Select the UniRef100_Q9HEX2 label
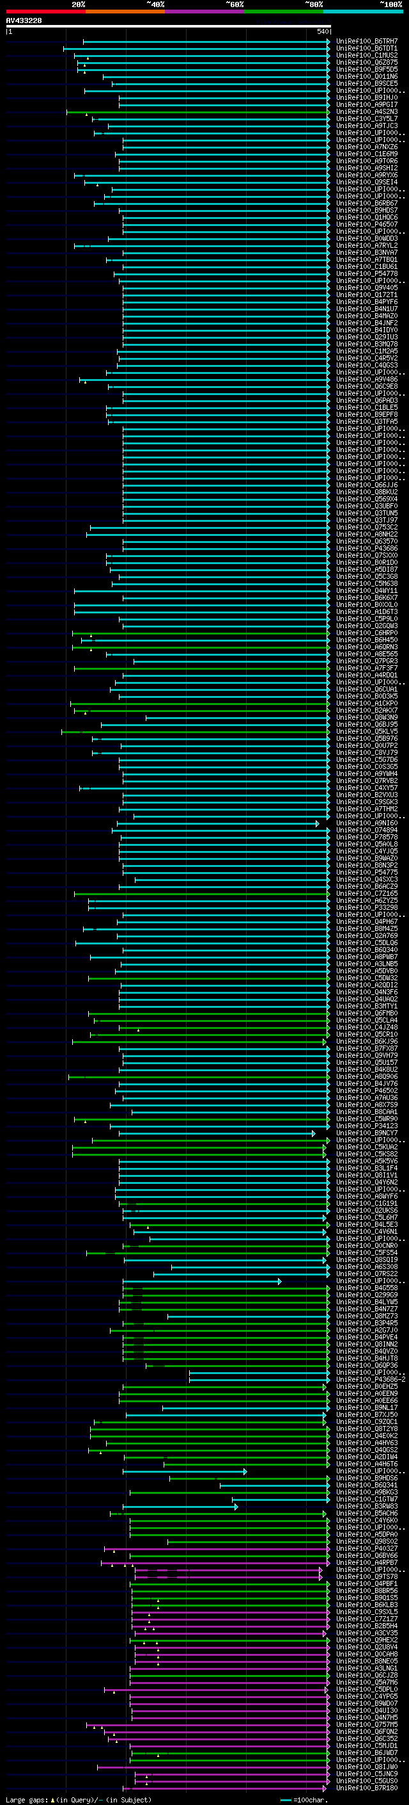This screenshot has width=409, height=1805. 366,1640
